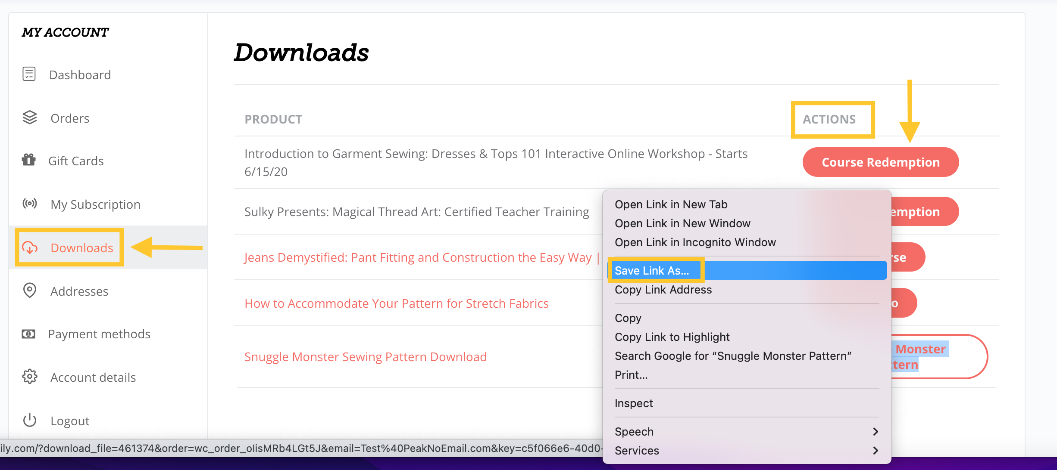
Task: Click the My Subscription broadcast icon
Action: click(30, 203)
